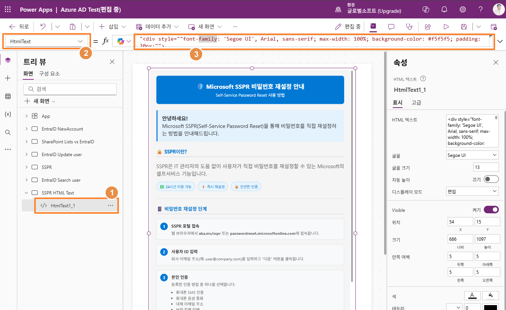This screenshot has width=506, height=310.
Task: Click the paste clipboard icon
Action: [x=73, y=27]
